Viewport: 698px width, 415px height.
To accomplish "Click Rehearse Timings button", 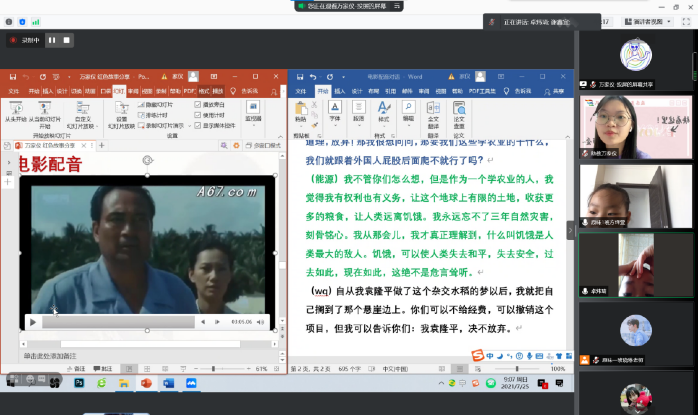I will click(153, 115).
